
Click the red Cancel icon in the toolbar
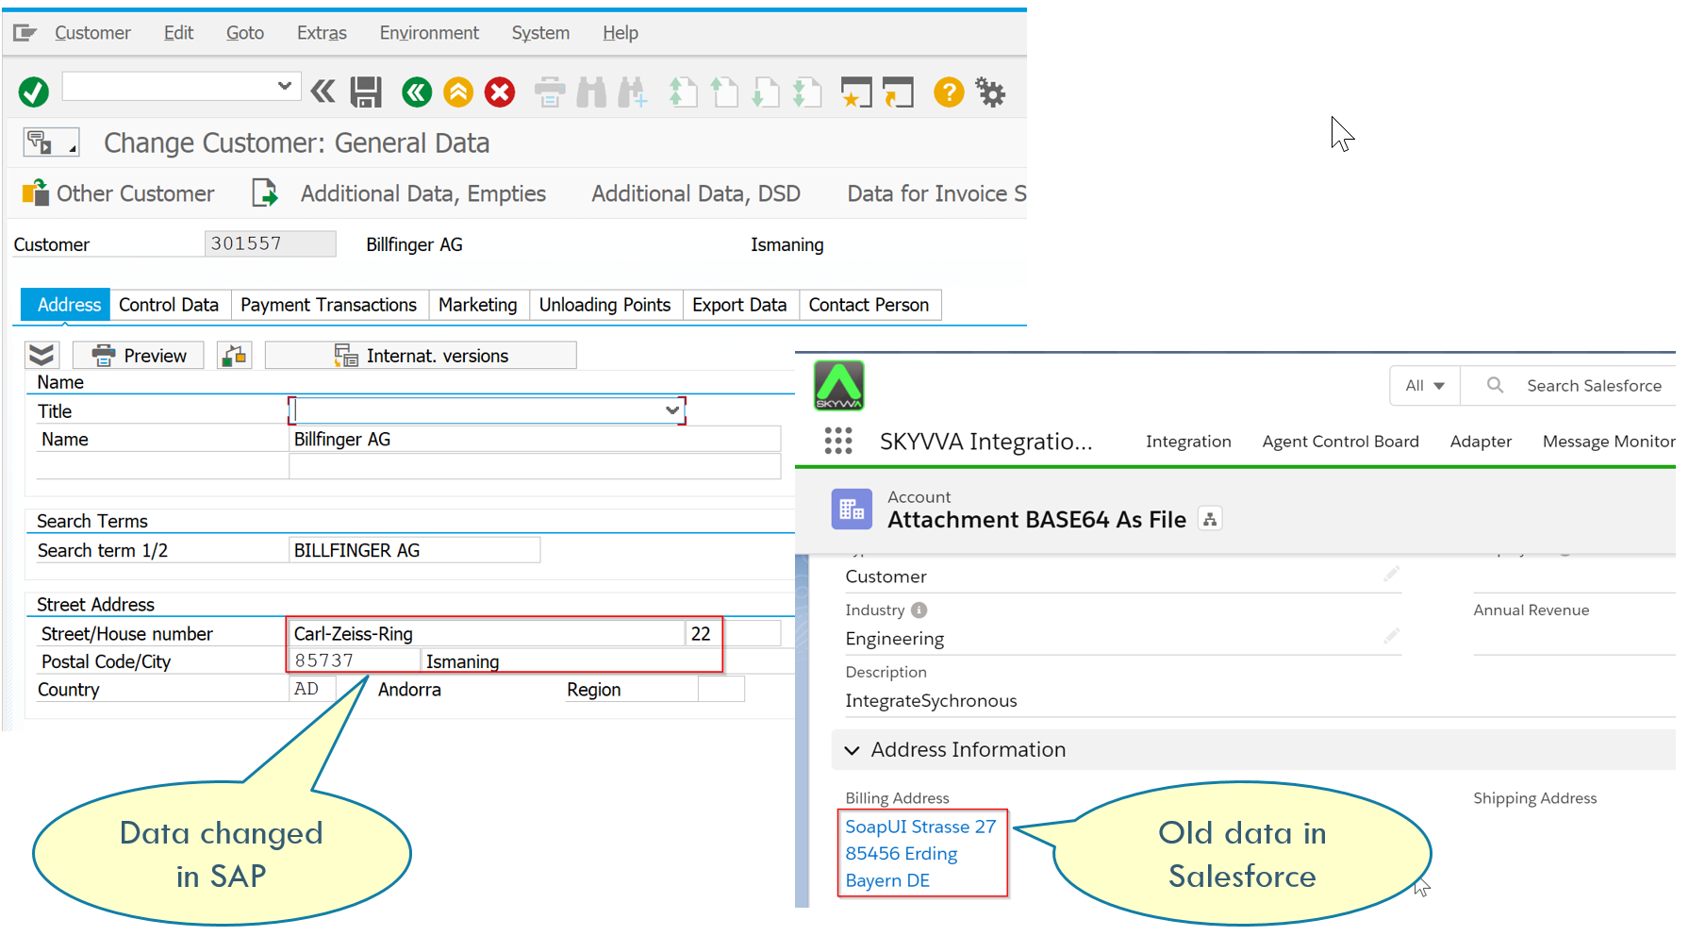[500, 92]
